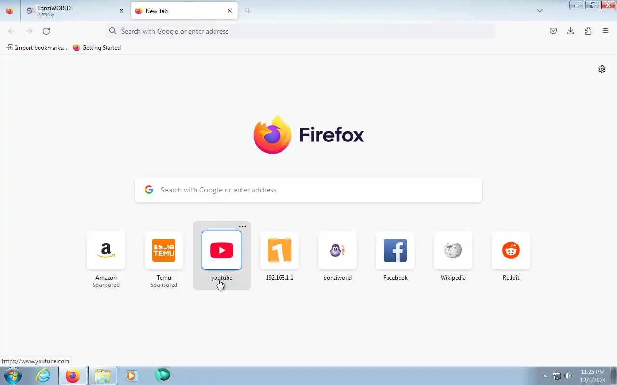
Task: Open the Reddit shortcut tile
Action: (x=511, y=250)
